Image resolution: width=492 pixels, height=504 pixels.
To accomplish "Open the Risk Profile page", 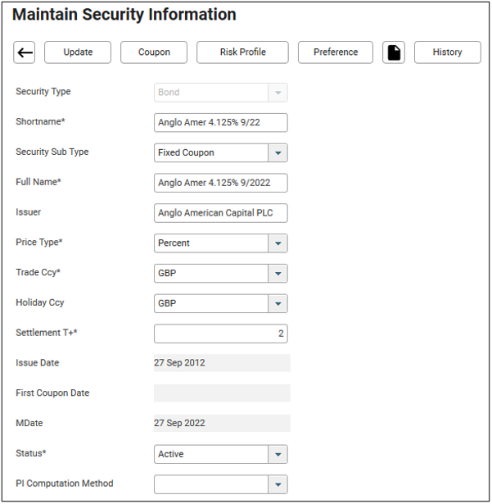I will (242, 52).
